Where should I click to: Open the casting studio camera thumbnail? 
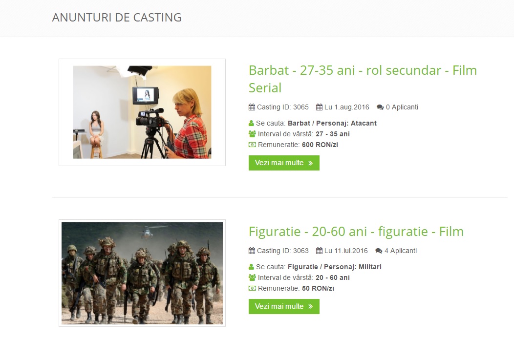point(142,112)
